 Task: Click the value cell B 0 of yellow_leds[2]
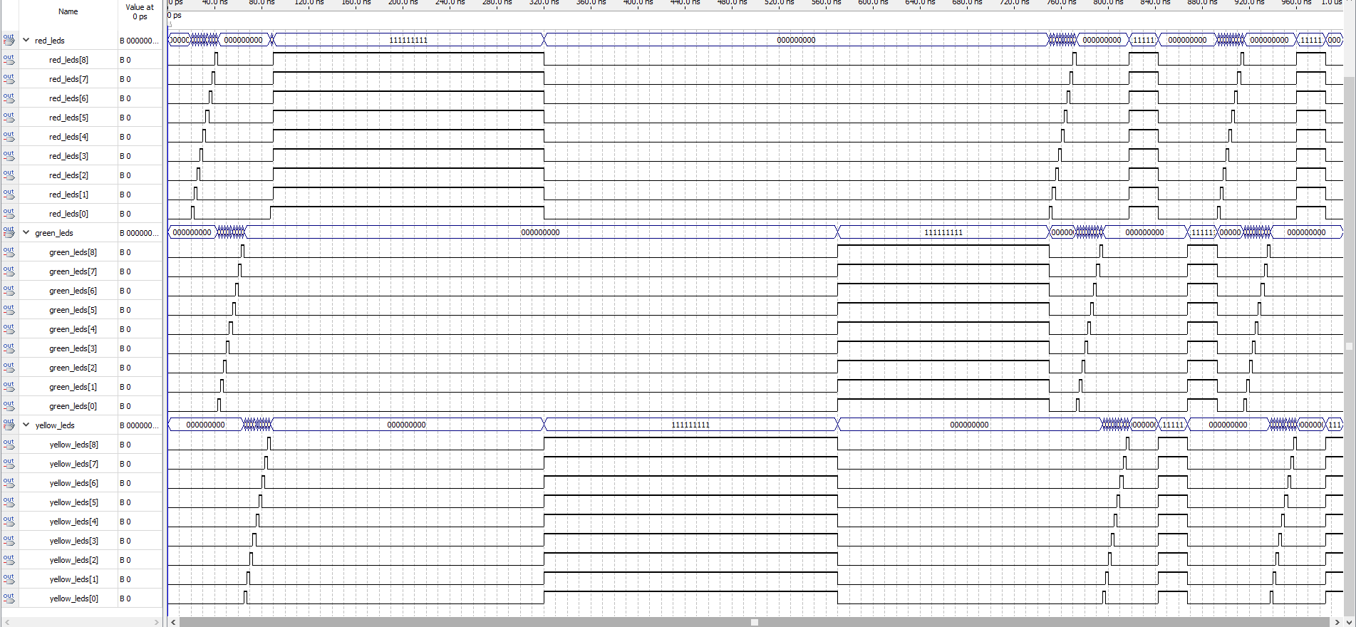140,560
